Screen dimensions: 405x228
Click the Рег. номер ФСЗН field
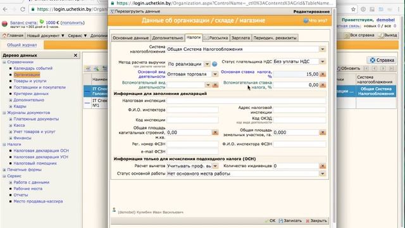(x=192, y=144)
